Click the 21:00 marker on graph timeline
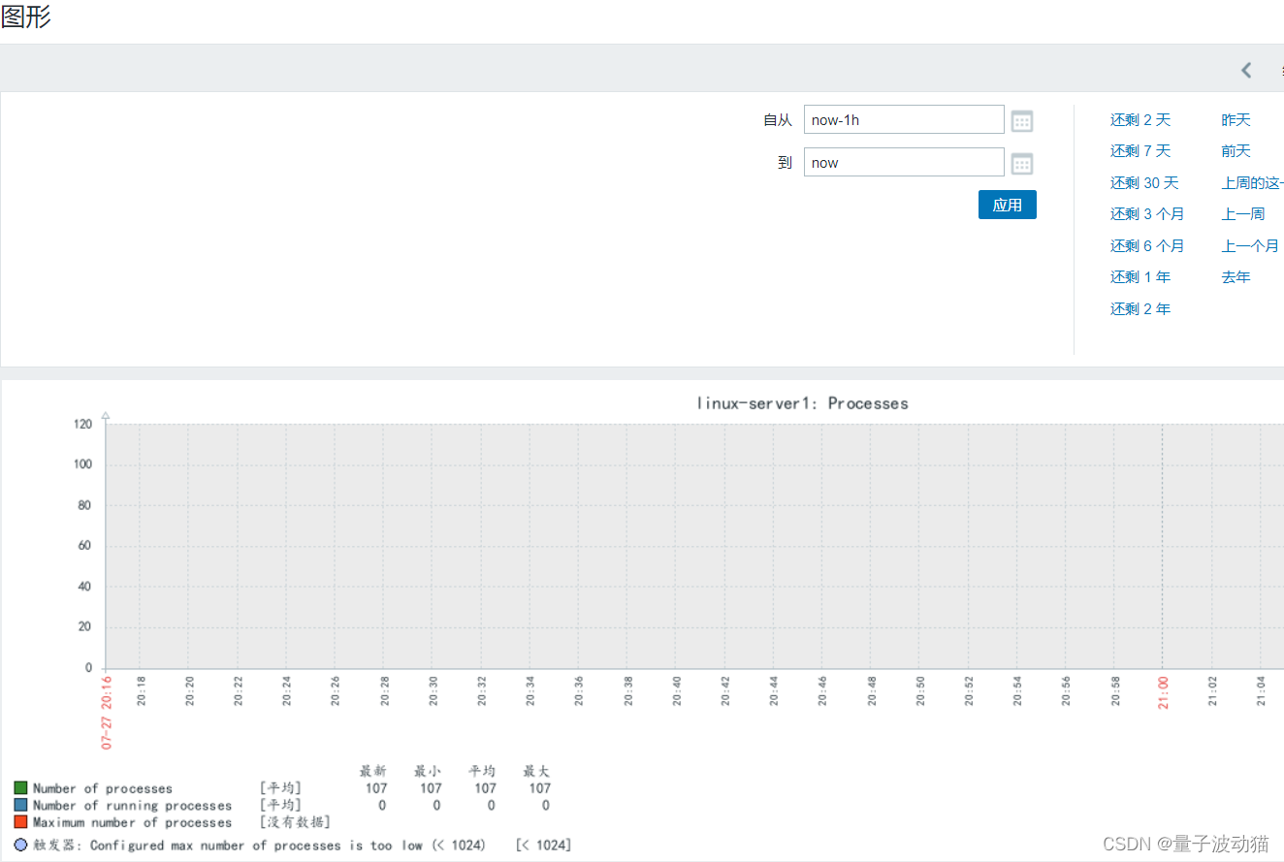 pyautogui.click(x=1163, y=692)
